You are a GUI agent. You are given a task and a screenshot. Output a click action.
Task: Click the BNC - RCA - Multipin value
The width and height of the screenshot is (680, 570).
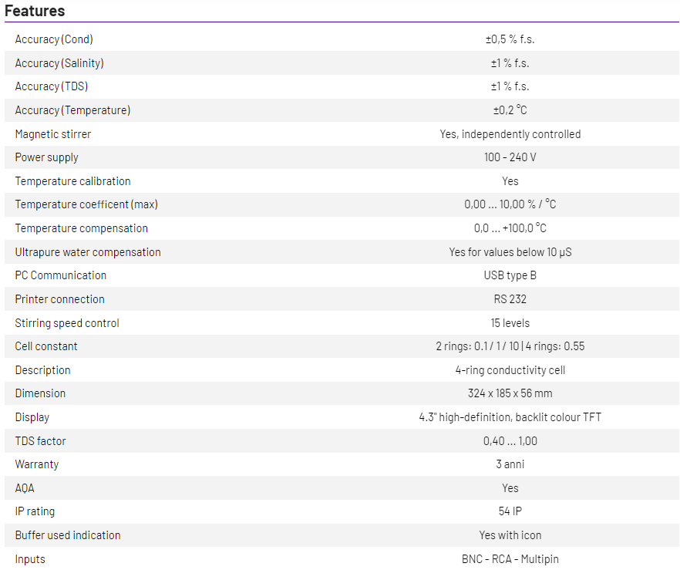coord(510,559)
